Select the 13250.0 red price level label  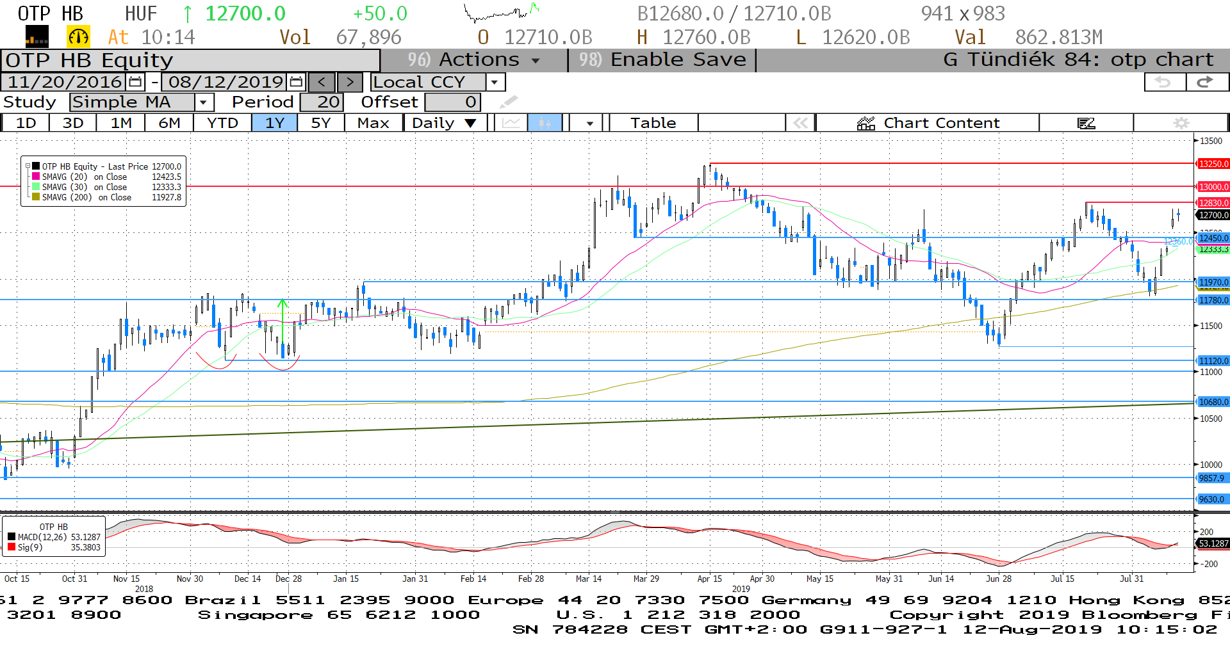click(x=1213, y=164)
